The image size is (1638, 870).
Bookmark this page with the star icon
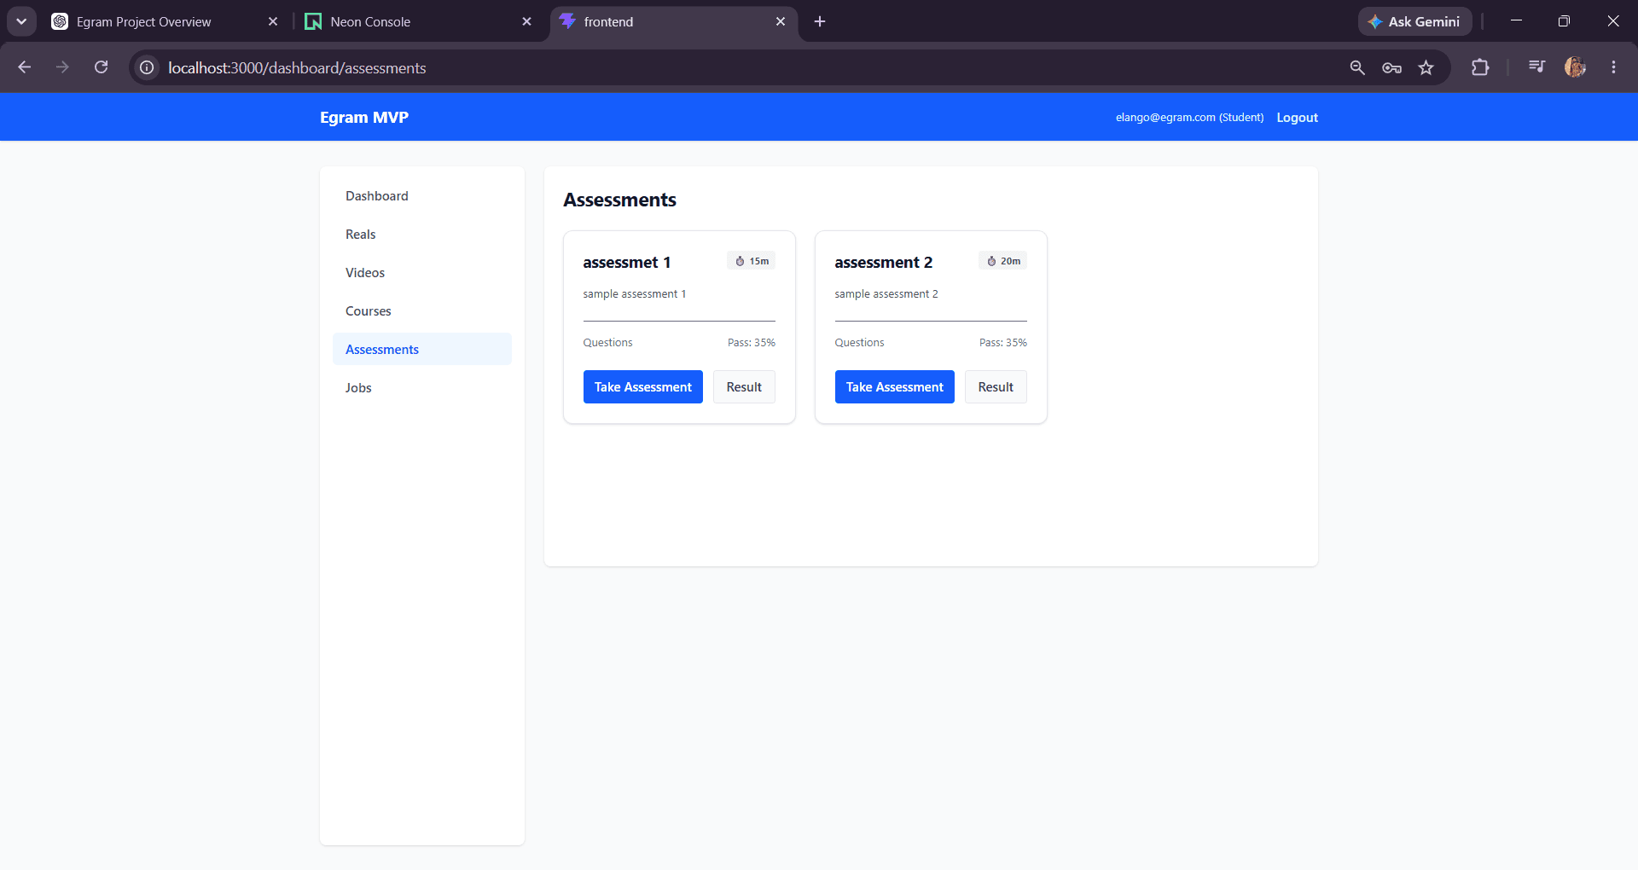[1426, 67]
